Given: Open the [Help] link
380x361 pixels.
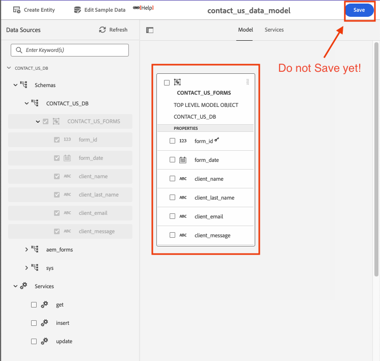Looking at the screenshot, I should pos(147,8).
